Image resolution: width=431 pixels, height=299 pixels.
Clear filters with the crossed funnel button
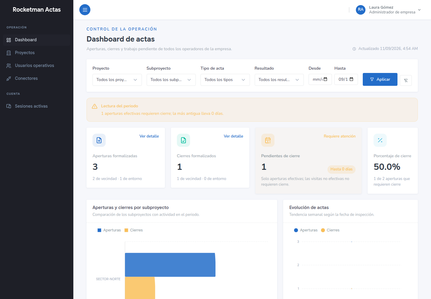tap(406, 80)
